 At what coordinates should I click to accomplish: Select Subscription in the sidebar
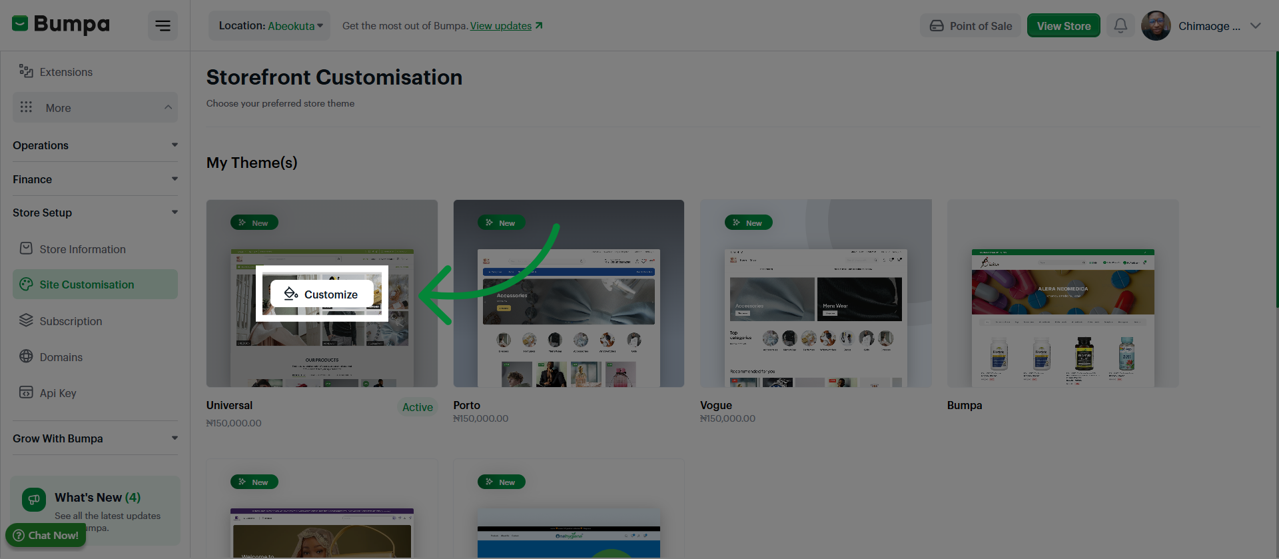tap(95, 320)
